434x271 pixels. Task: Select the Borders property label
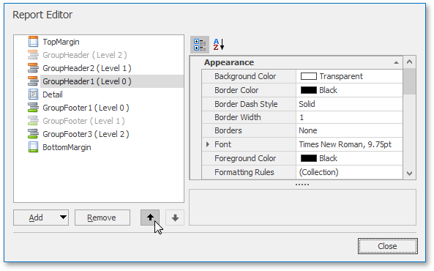pyautogui.click(x=228, y=130)
